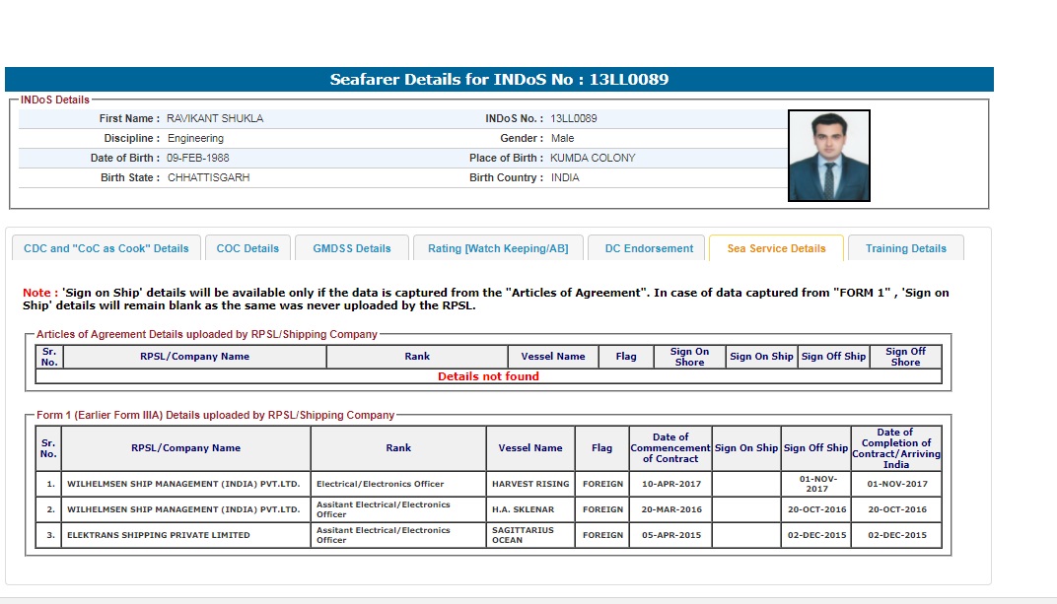
Task: Open the CDC and "CoC as Cook" Details tab
Action: (x=106, y=248)
